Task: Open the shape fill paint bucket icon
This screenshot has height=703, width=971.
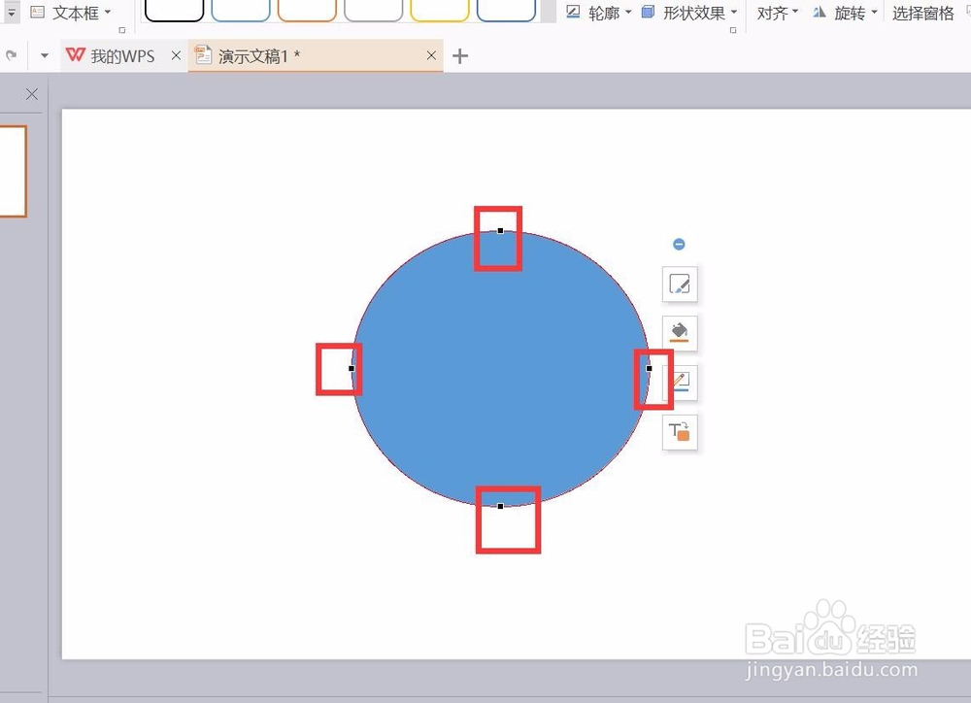Action: pos(680,333)
